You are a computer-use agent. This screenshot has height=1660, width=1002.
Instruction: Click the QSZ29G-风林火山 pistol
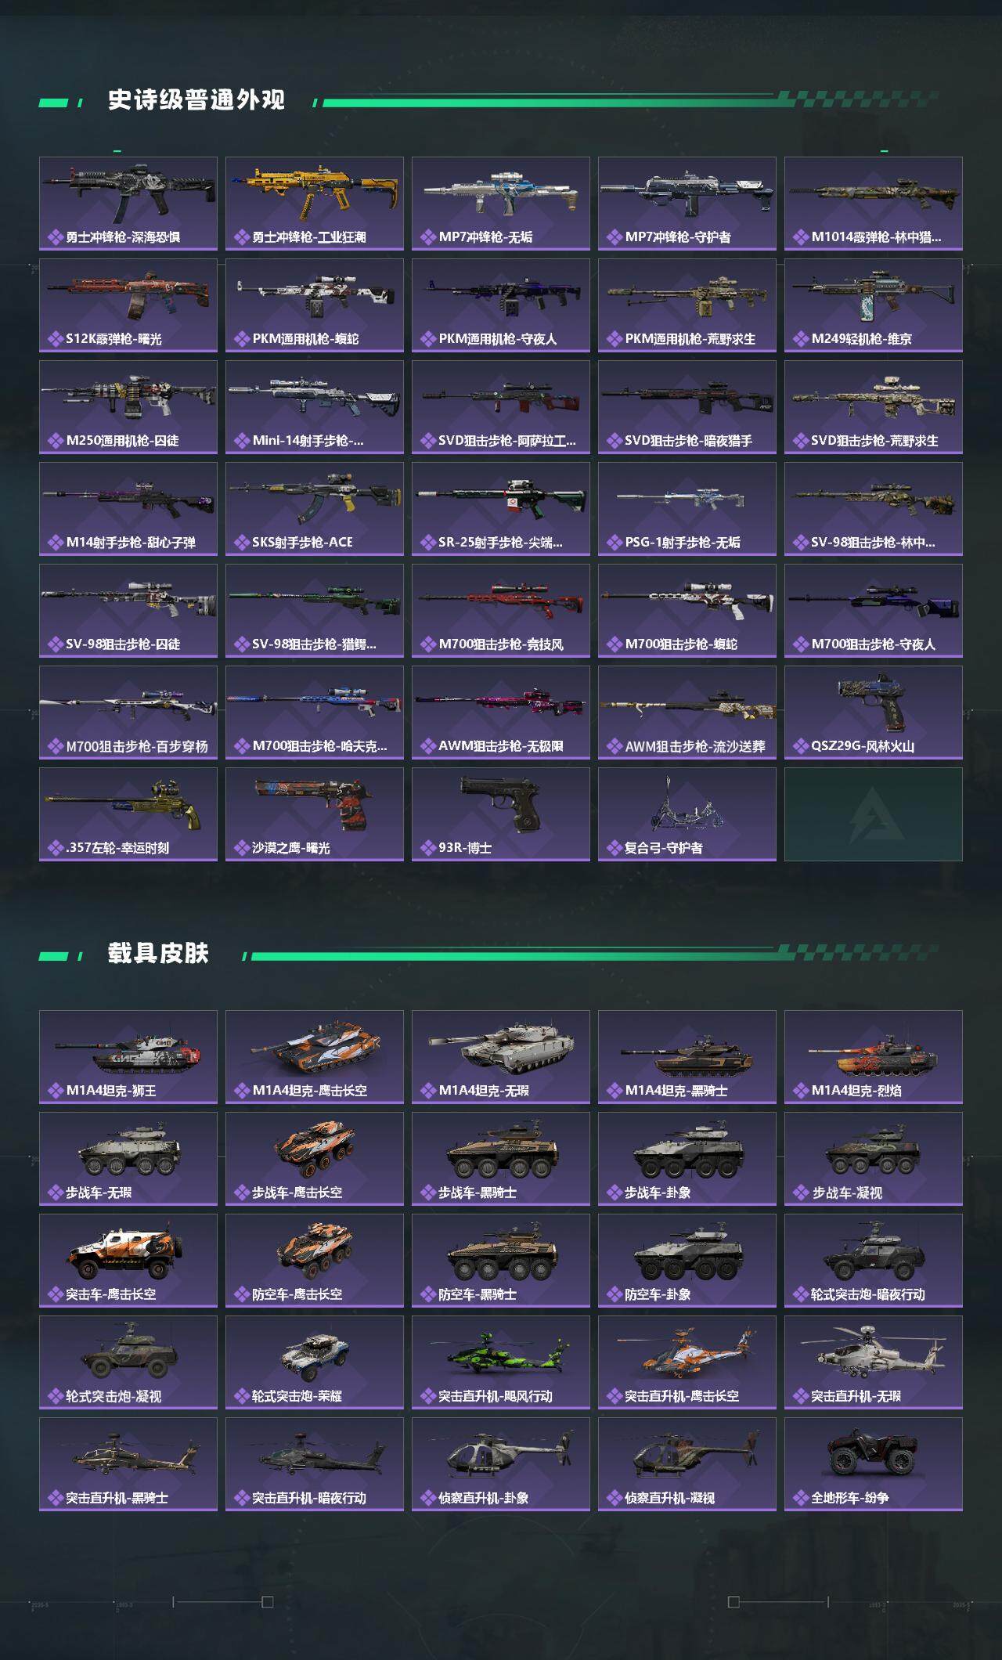click(874, 713)
